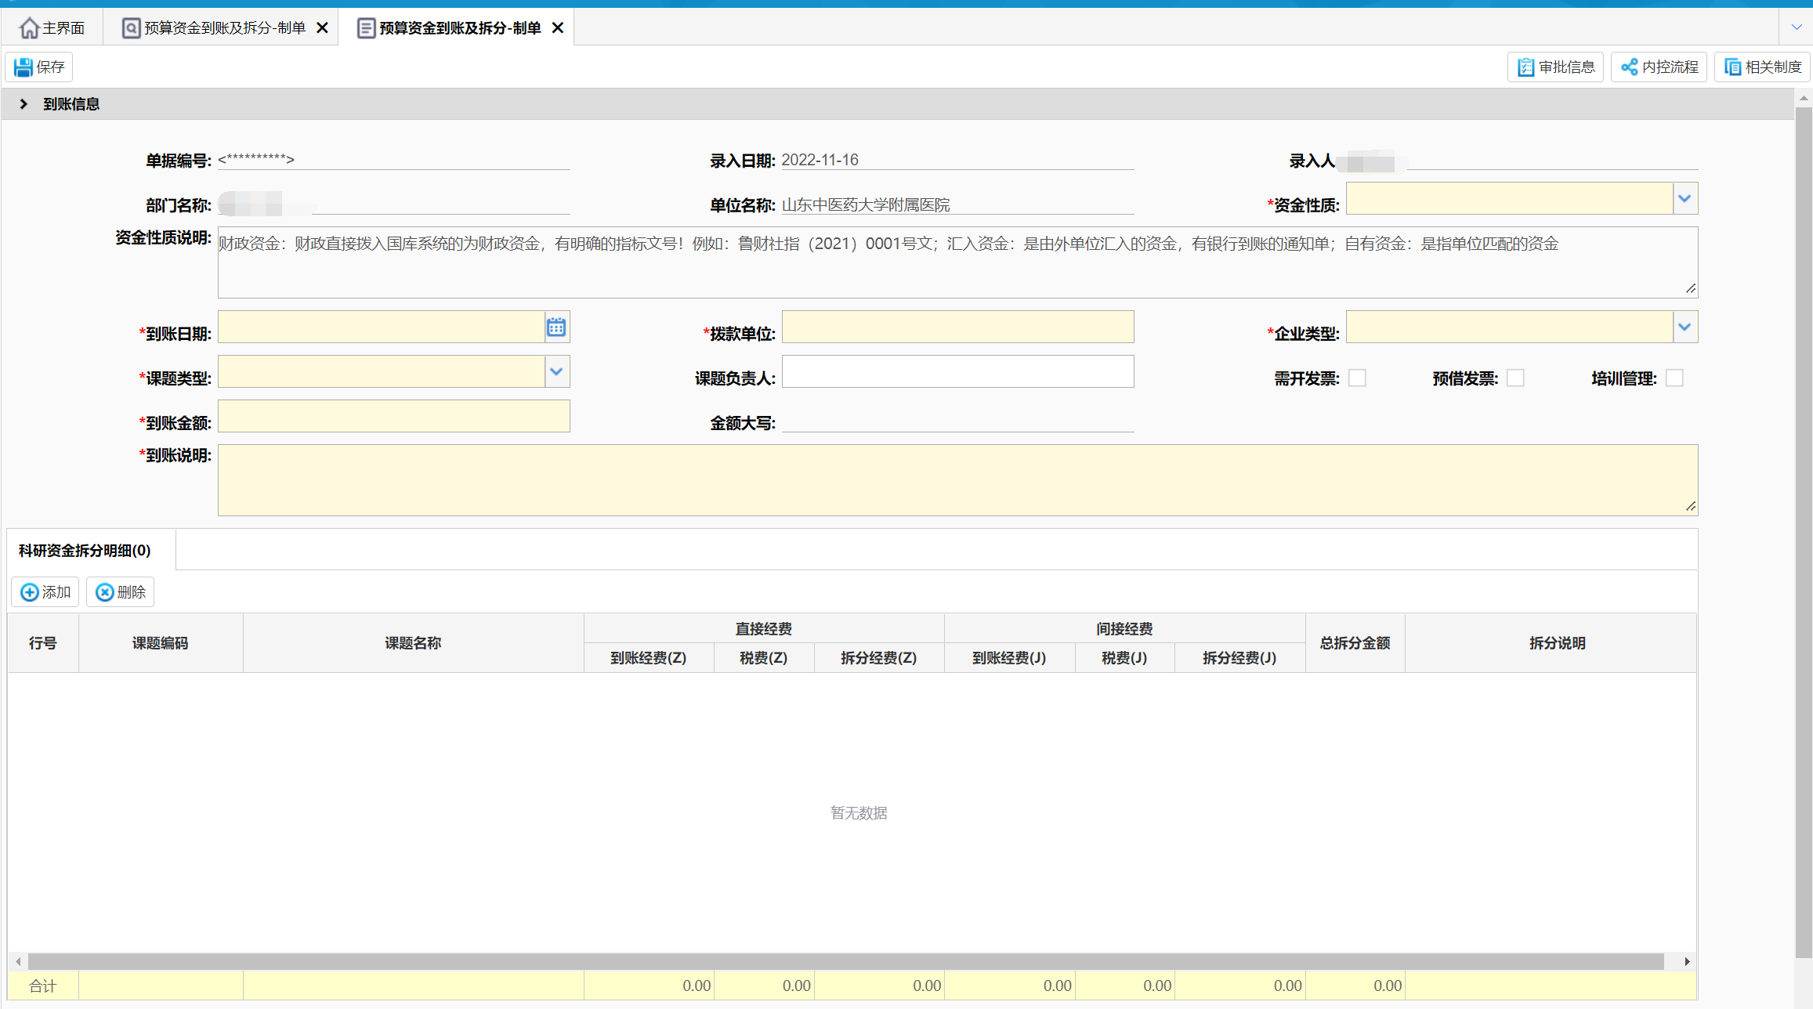Click the table's horizontal scrollbar
1813x1009 pixels.
[x=845, y=961]
